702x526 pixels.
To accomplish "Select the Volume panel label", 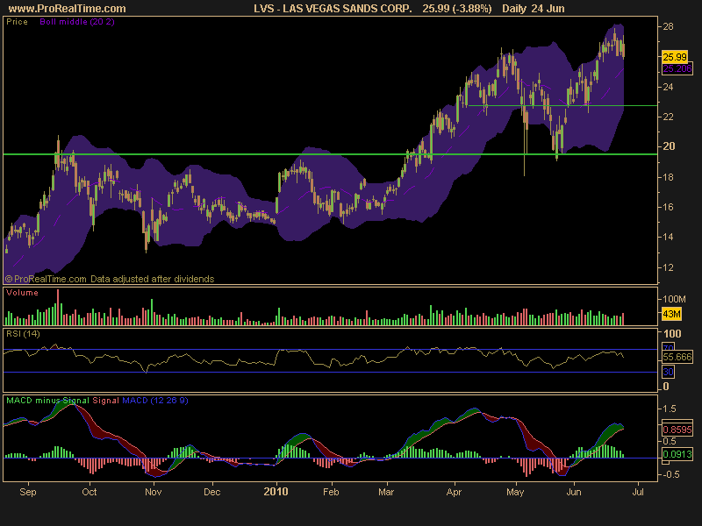I will pos(22,293).
